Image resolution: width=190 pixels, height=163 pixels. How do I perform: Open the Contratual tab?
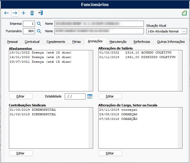32,42
